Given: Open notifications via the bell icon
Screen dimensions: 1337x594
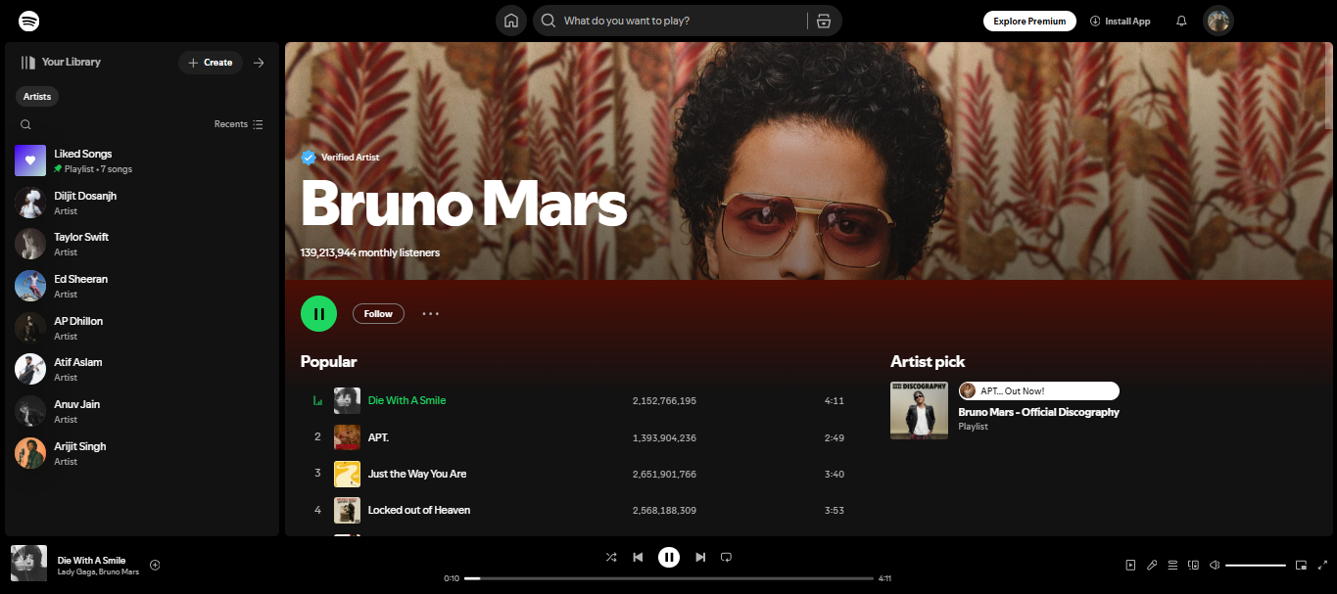Looking at the screenshot, I should click(1180, 20).
